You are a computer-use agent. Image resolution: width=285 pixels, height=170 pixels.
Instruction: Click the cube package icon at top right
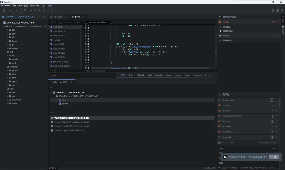(277, 11)
